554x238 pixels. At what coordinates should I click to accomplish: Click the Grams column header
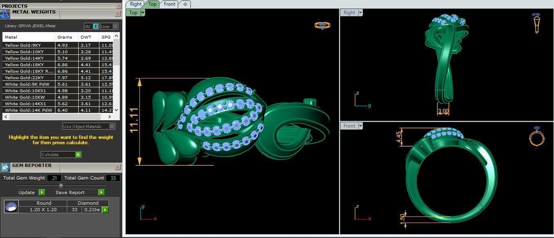(66, 37)
